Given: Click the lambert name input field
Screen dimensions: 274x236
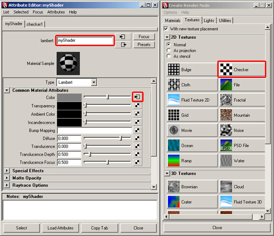Looking at the screenshot, I should [85, 40].
